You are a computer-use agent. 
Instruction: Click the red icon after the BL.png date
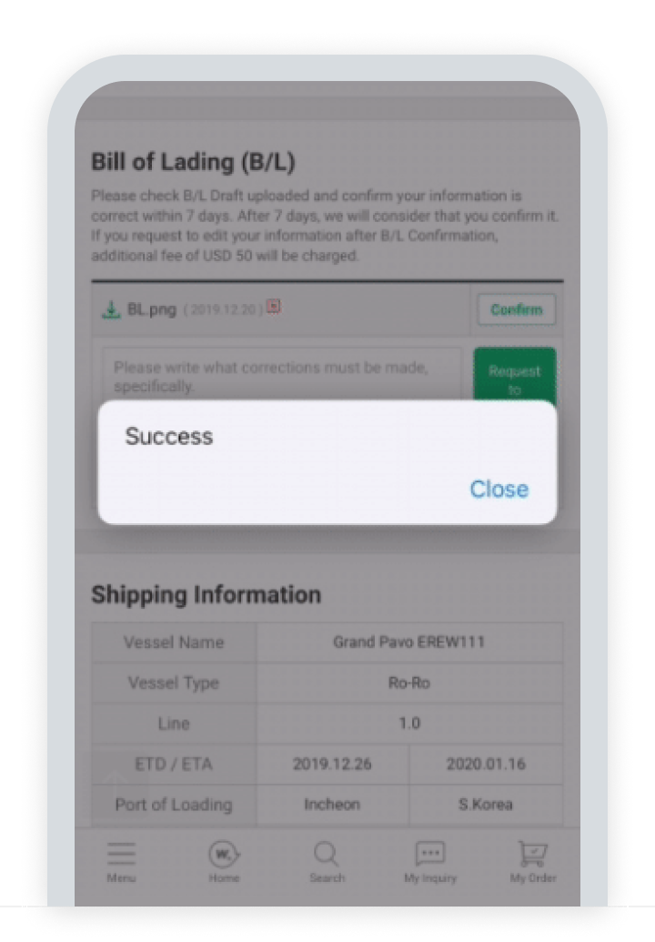[x=273, y=308]
